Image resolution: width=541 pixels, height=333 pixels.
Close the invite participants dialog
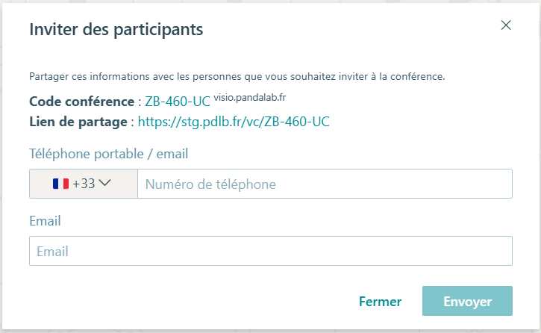[506, 25]
